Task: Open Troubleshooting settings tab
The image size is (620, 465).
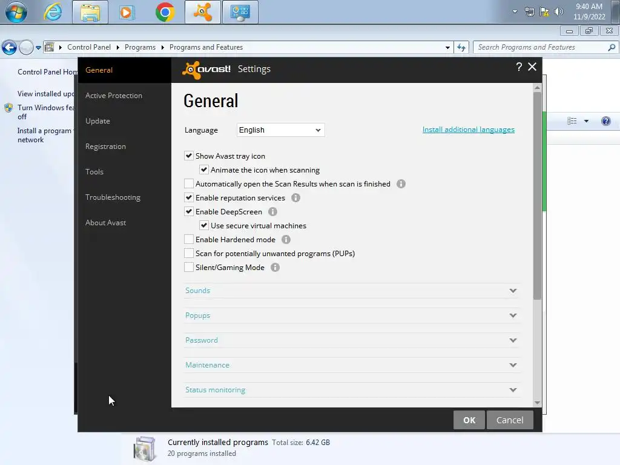Action: coord(113,197)
